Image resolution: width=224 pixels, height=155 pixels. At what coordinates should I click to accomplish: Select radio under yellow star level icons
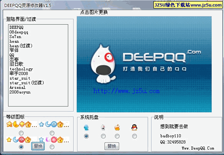click(21, 133)
